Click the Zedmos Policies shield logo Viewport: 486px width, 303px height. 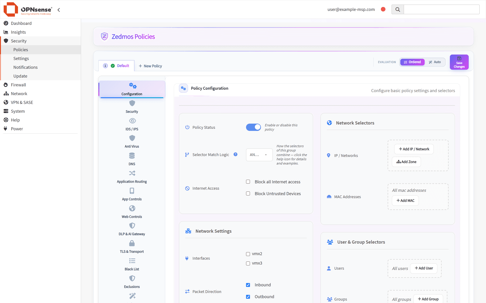(104, 36)
